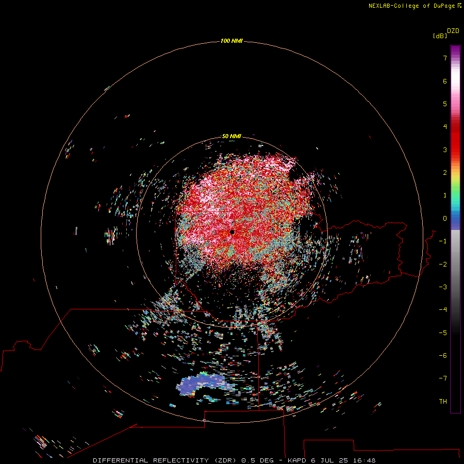Image resolution: width=464 pixels, height=464 pixels.
Task: Click the colorbar value -5 label
Action: (x=443, y=333)
